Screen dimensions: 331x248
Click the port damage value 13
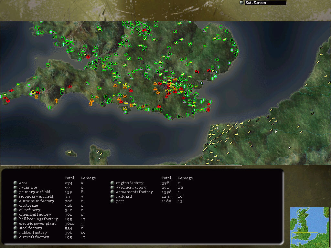[x=180, y=201]
